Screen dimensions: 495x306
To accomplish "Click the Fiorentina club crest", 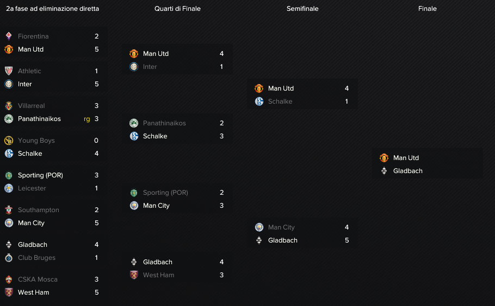I will (9, 36).
